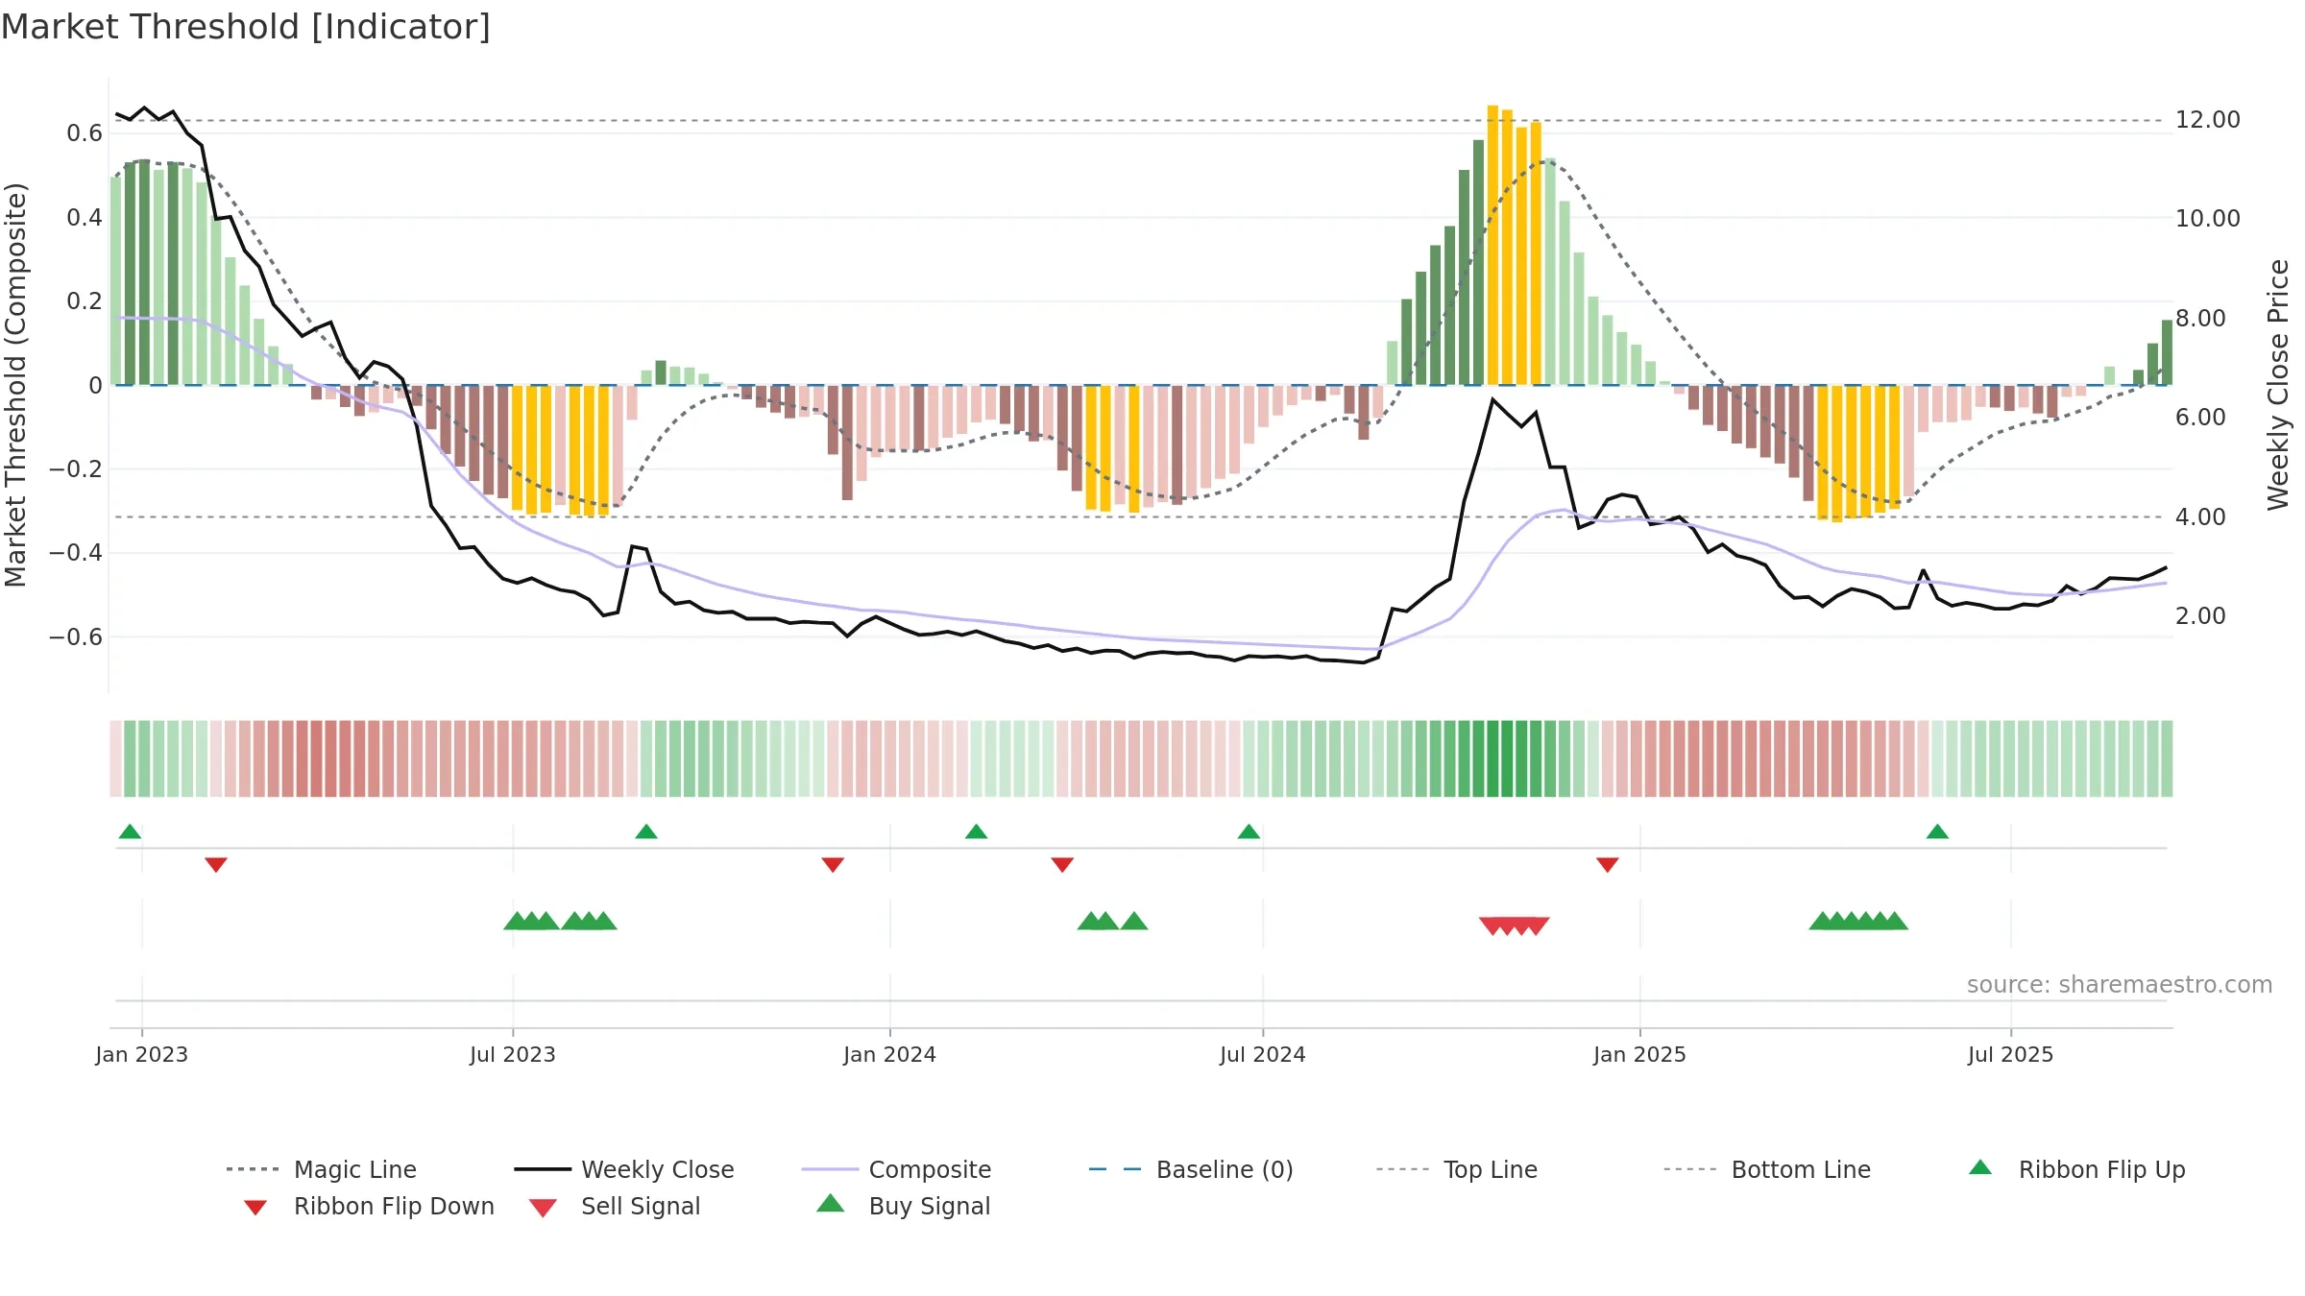Viewport: 2305px width, 1296px height.
Task: Click the 12.00 price tick label
Action: [2208, 120]
